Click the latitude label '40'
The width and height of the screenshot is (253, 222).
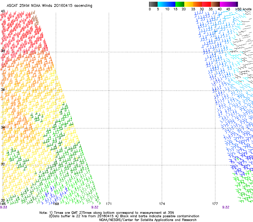(x=3, y=11)
